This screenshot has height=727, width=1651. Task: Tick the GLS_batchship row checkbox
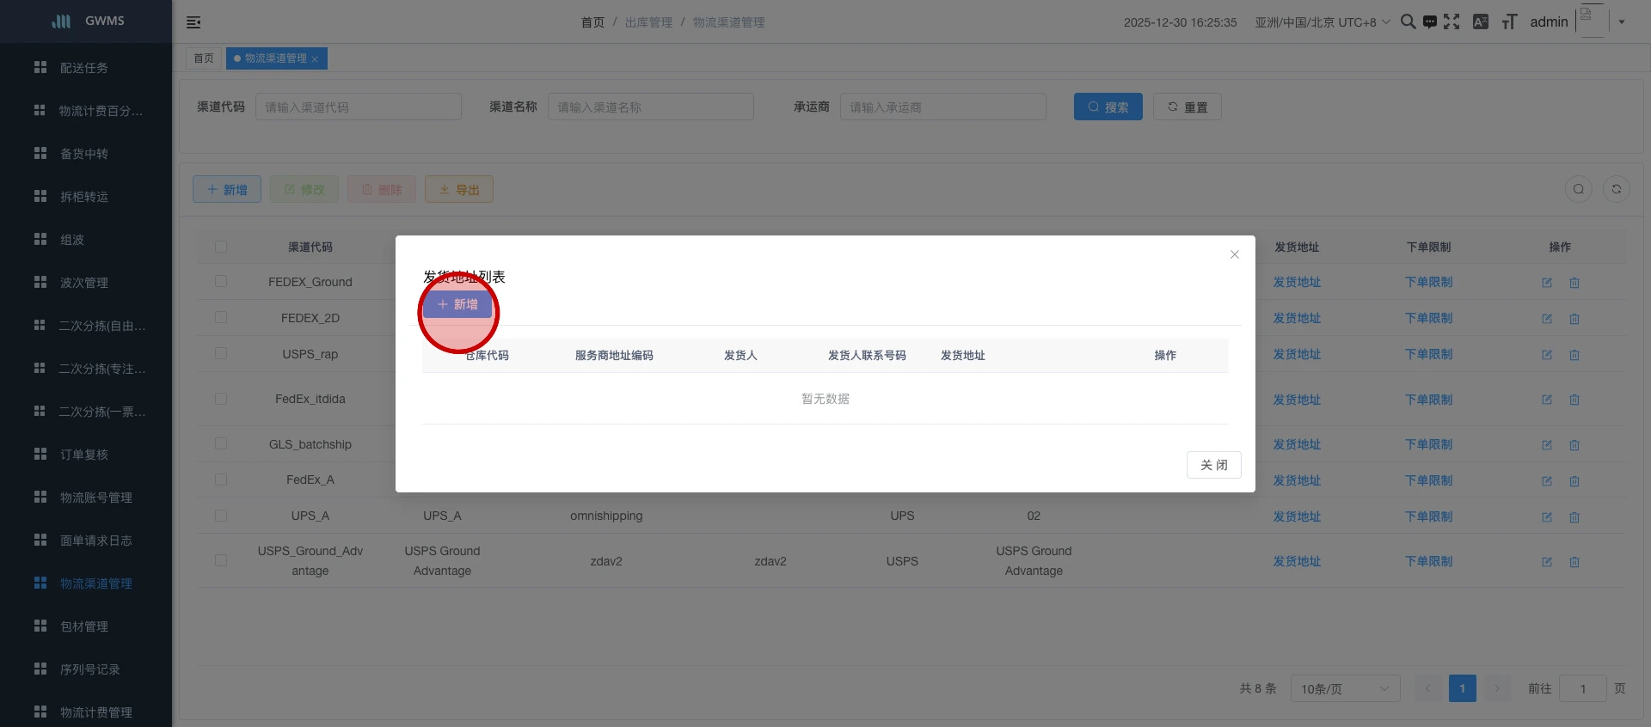tap(221, 443)
